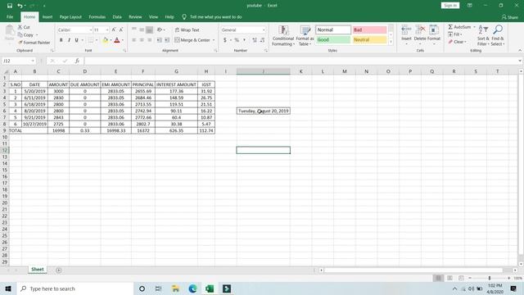Image resolution: width=524 pixels, height=295 pixels.
Task: Expand the Merge & Center dropdown arrow
Action: pos(214,40)
